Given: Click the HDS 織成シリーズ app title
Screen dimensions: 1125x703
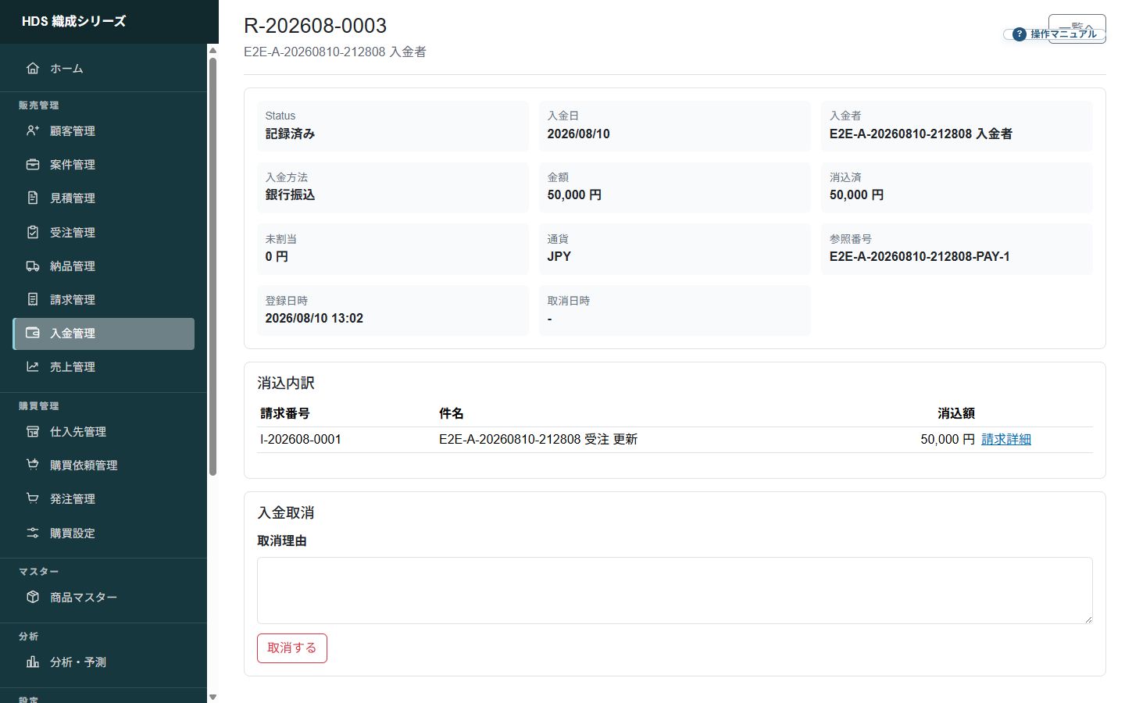Looking at the screenshot, I should pyautogui.click(x=73, y=22).
